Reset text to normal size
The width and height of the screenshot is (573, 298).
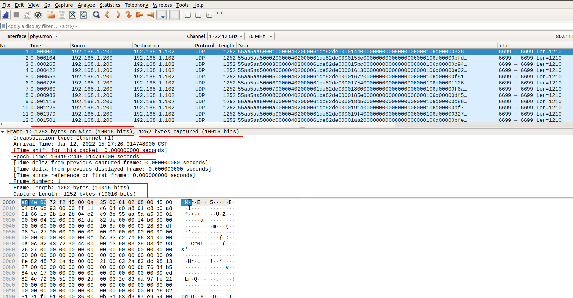(x=209, y=15)
